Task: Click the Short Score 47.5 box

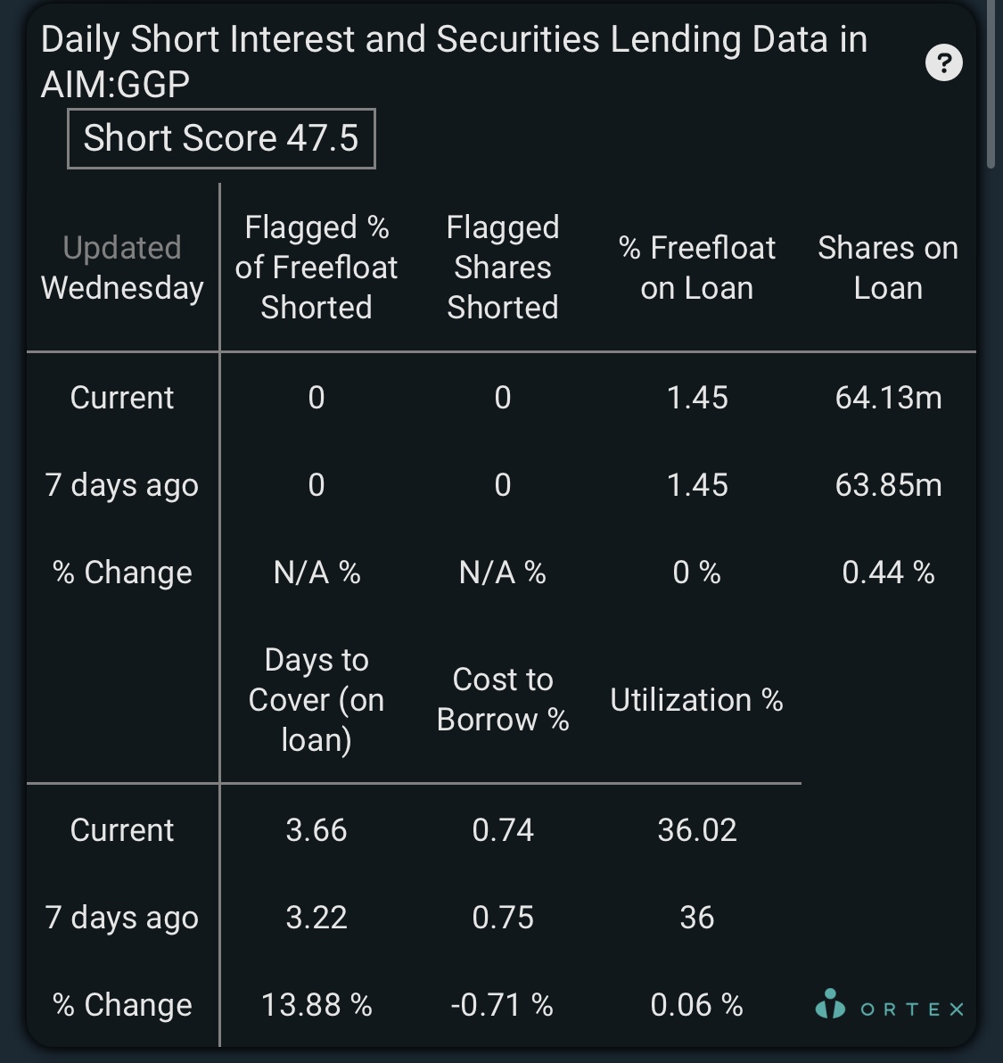Action: pyautogui.click(x=221, y=138)
